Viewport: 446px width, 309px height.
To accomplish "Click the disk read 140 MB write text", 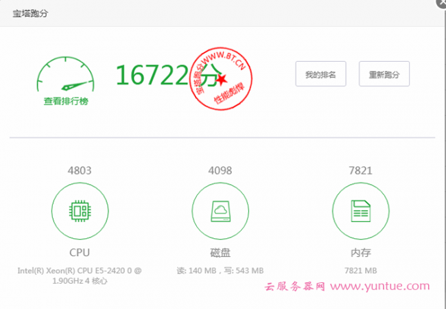I will coord(220,271).
